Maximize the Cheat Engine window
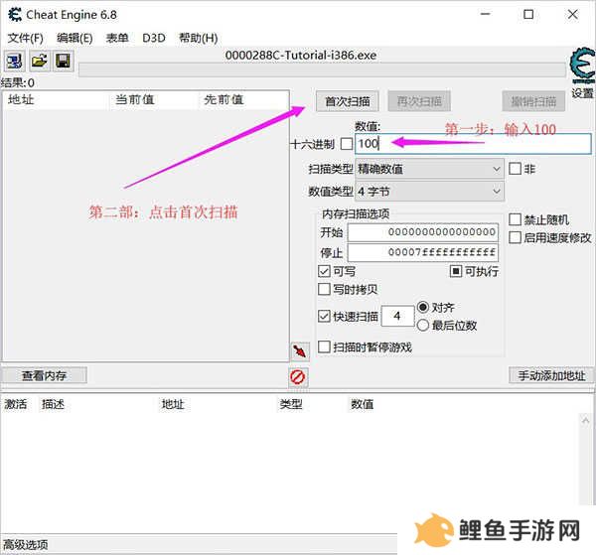 click(x=528, y=15)
